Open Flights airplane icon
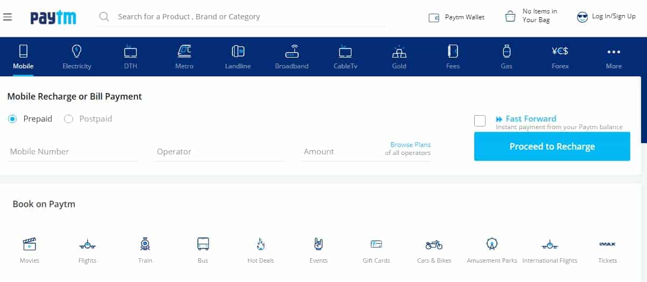647x282 pixels. [x=87, y=245]
